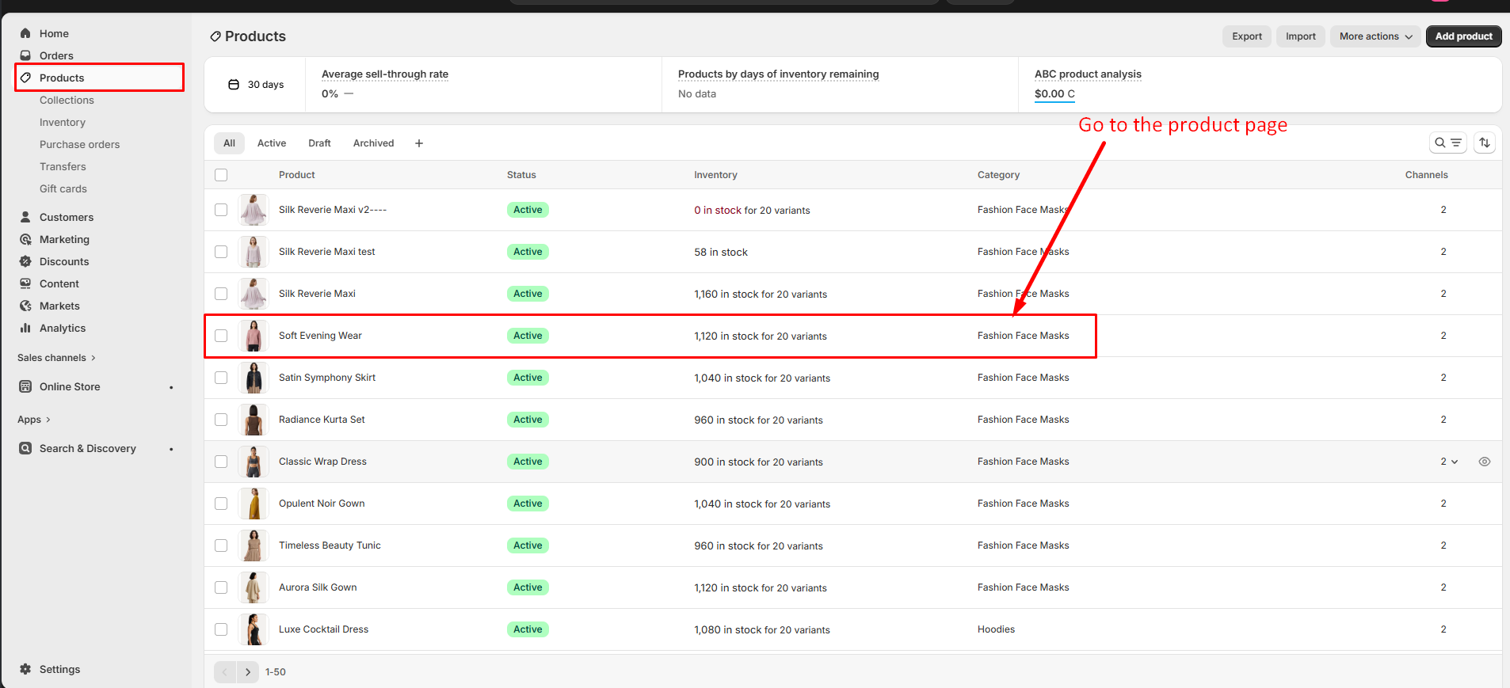
Task: Switch to the Draft tab
Action: pos(319,143)
